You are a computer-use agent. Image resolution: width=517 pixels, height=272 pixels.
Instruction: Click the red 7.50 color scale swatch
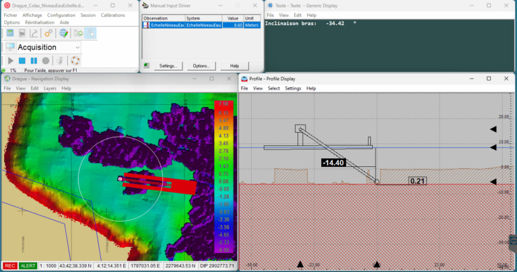coord(222,104)
